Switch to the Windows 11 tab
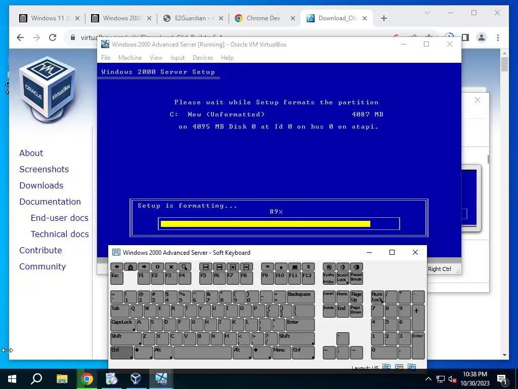Viewport: 518px width, 389px height. point(50,18)
